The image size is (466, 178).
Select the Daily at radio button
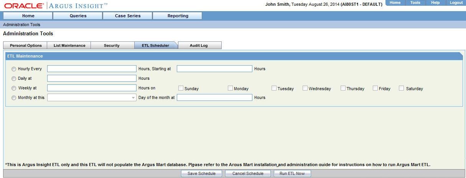pyautogui.click(x=14, y=79)
